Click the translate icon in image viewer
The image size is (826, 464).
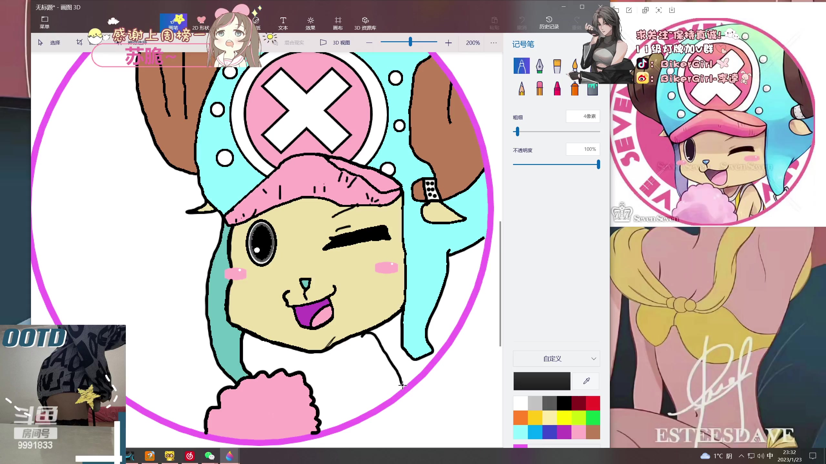pos(645,10)
